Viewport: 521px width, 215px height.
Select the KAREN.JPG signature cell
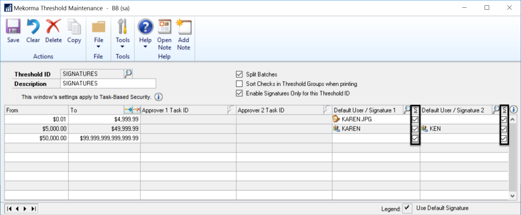(371, 119)
